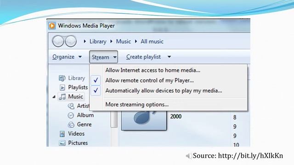Click the speaker icon beside Source text
The height and width of the screenshot is (165, 294).
188,156
